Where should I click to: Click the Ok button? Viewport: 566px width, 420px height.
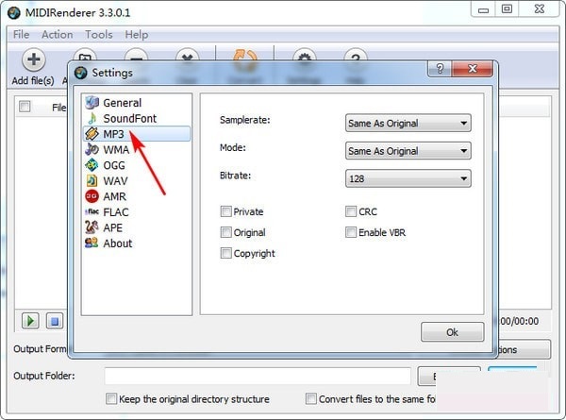[x=452, y=332]
